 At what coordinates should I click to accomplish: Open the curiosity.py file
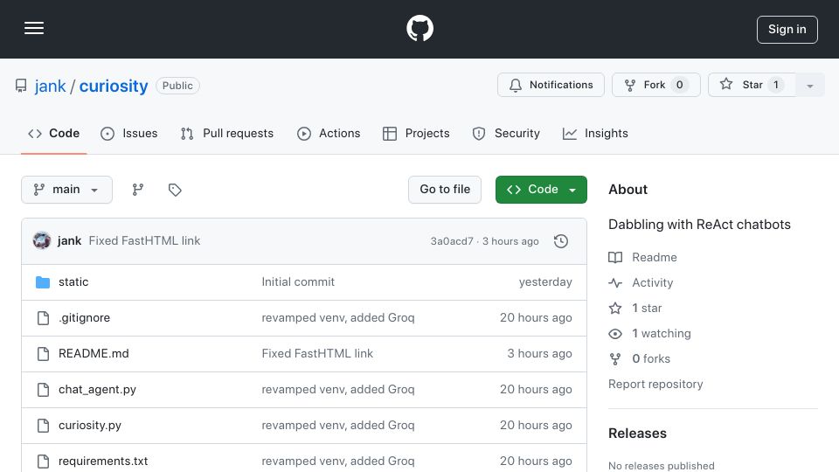pos(90,426)
